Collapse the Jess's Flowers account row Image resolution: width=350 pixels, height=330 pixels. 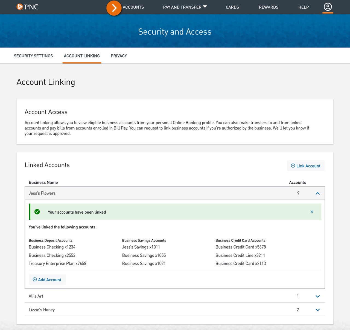tap(317, 193)
